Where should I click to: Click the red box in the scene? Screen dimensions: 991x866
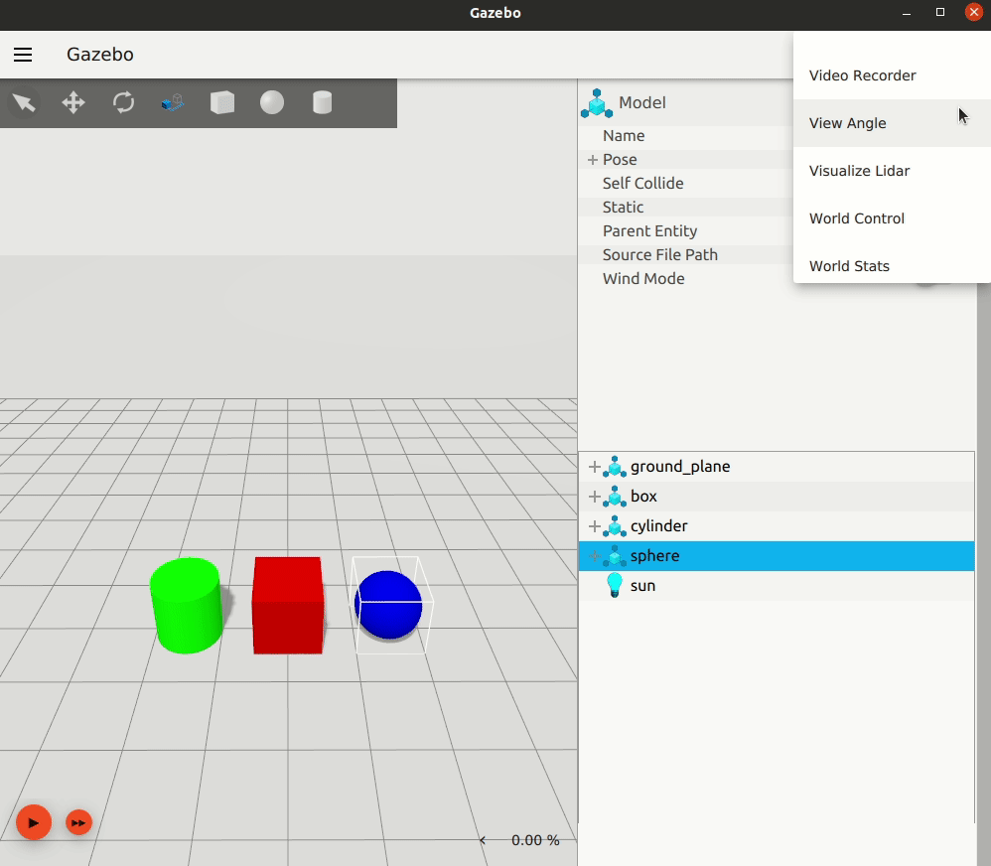(288, 605)
